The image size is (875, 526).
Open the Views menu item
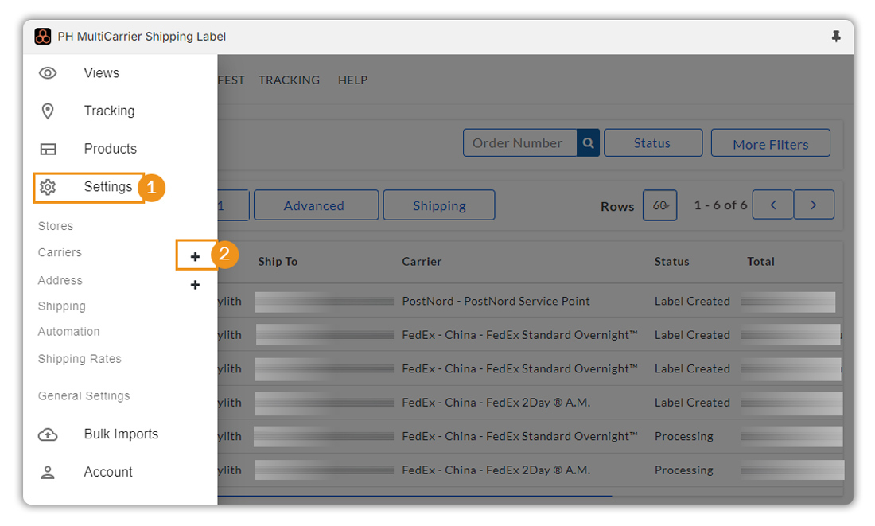[x=102, y=73]
